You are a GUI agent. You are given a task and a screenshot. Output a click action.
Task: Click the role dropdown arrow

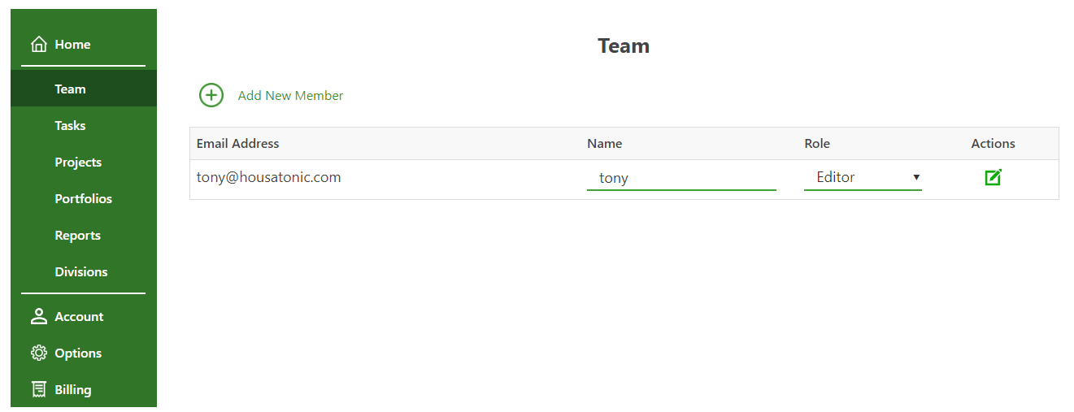click(x=916, y=177)
